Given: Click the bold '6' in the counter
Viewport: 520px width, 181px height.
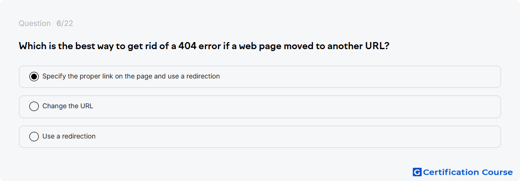Looking at the screenshot, I should tap(59, 24).
